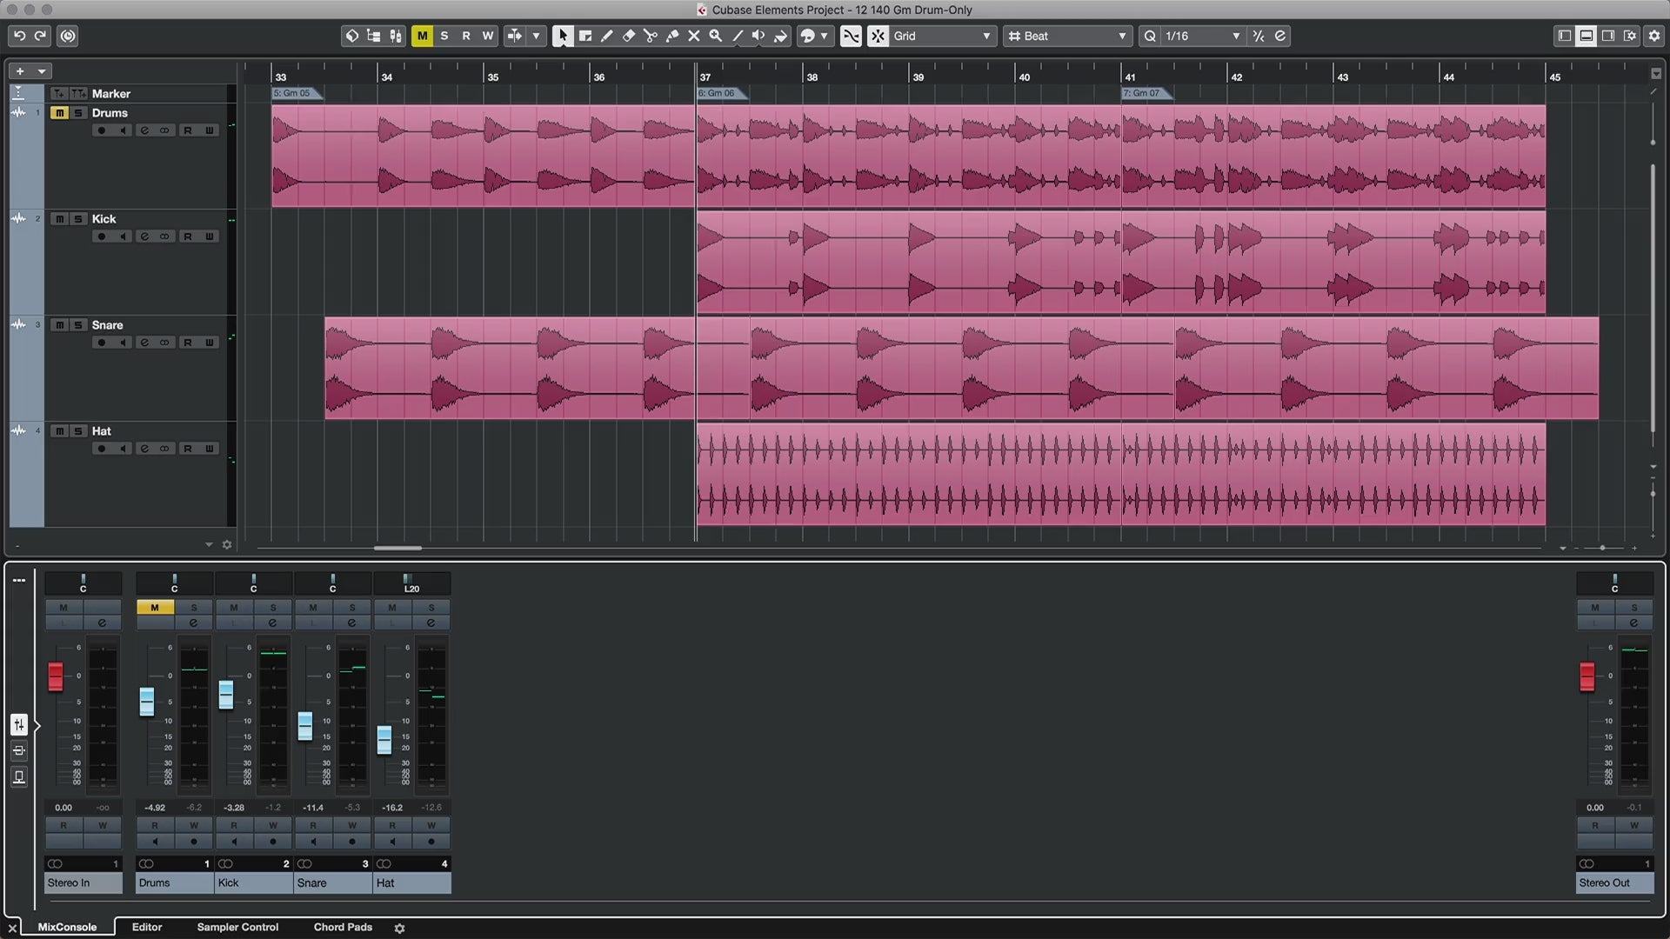Screen dimensions: 1670x939
Task: Undo the last action in toolbar
Action: [x=19, y=36]
